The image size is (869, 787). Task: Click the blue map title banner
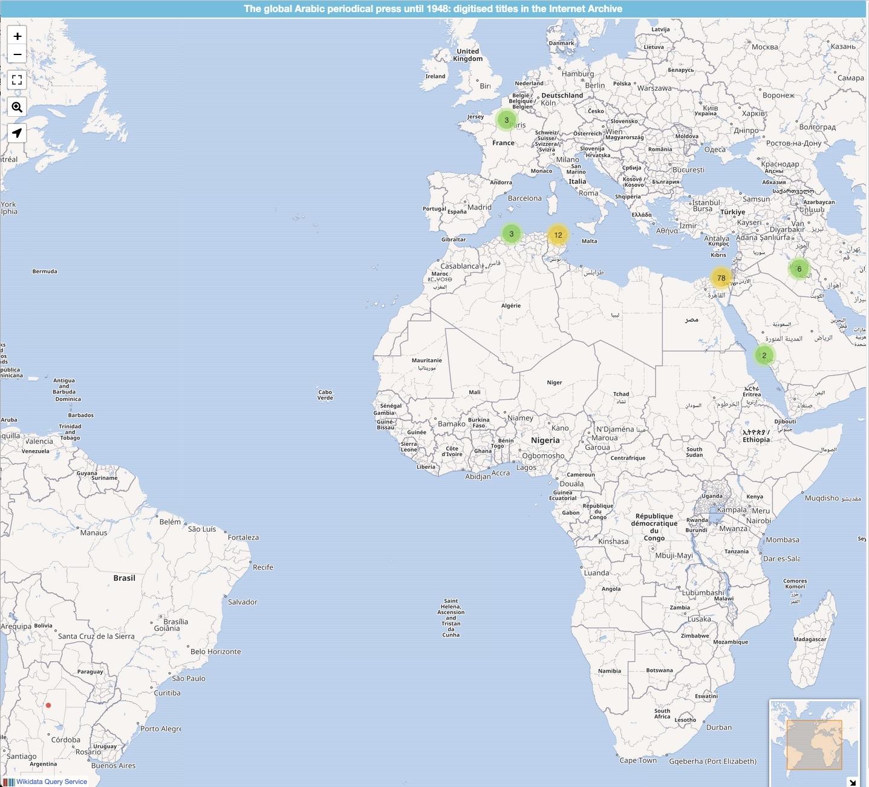[433, 8]
